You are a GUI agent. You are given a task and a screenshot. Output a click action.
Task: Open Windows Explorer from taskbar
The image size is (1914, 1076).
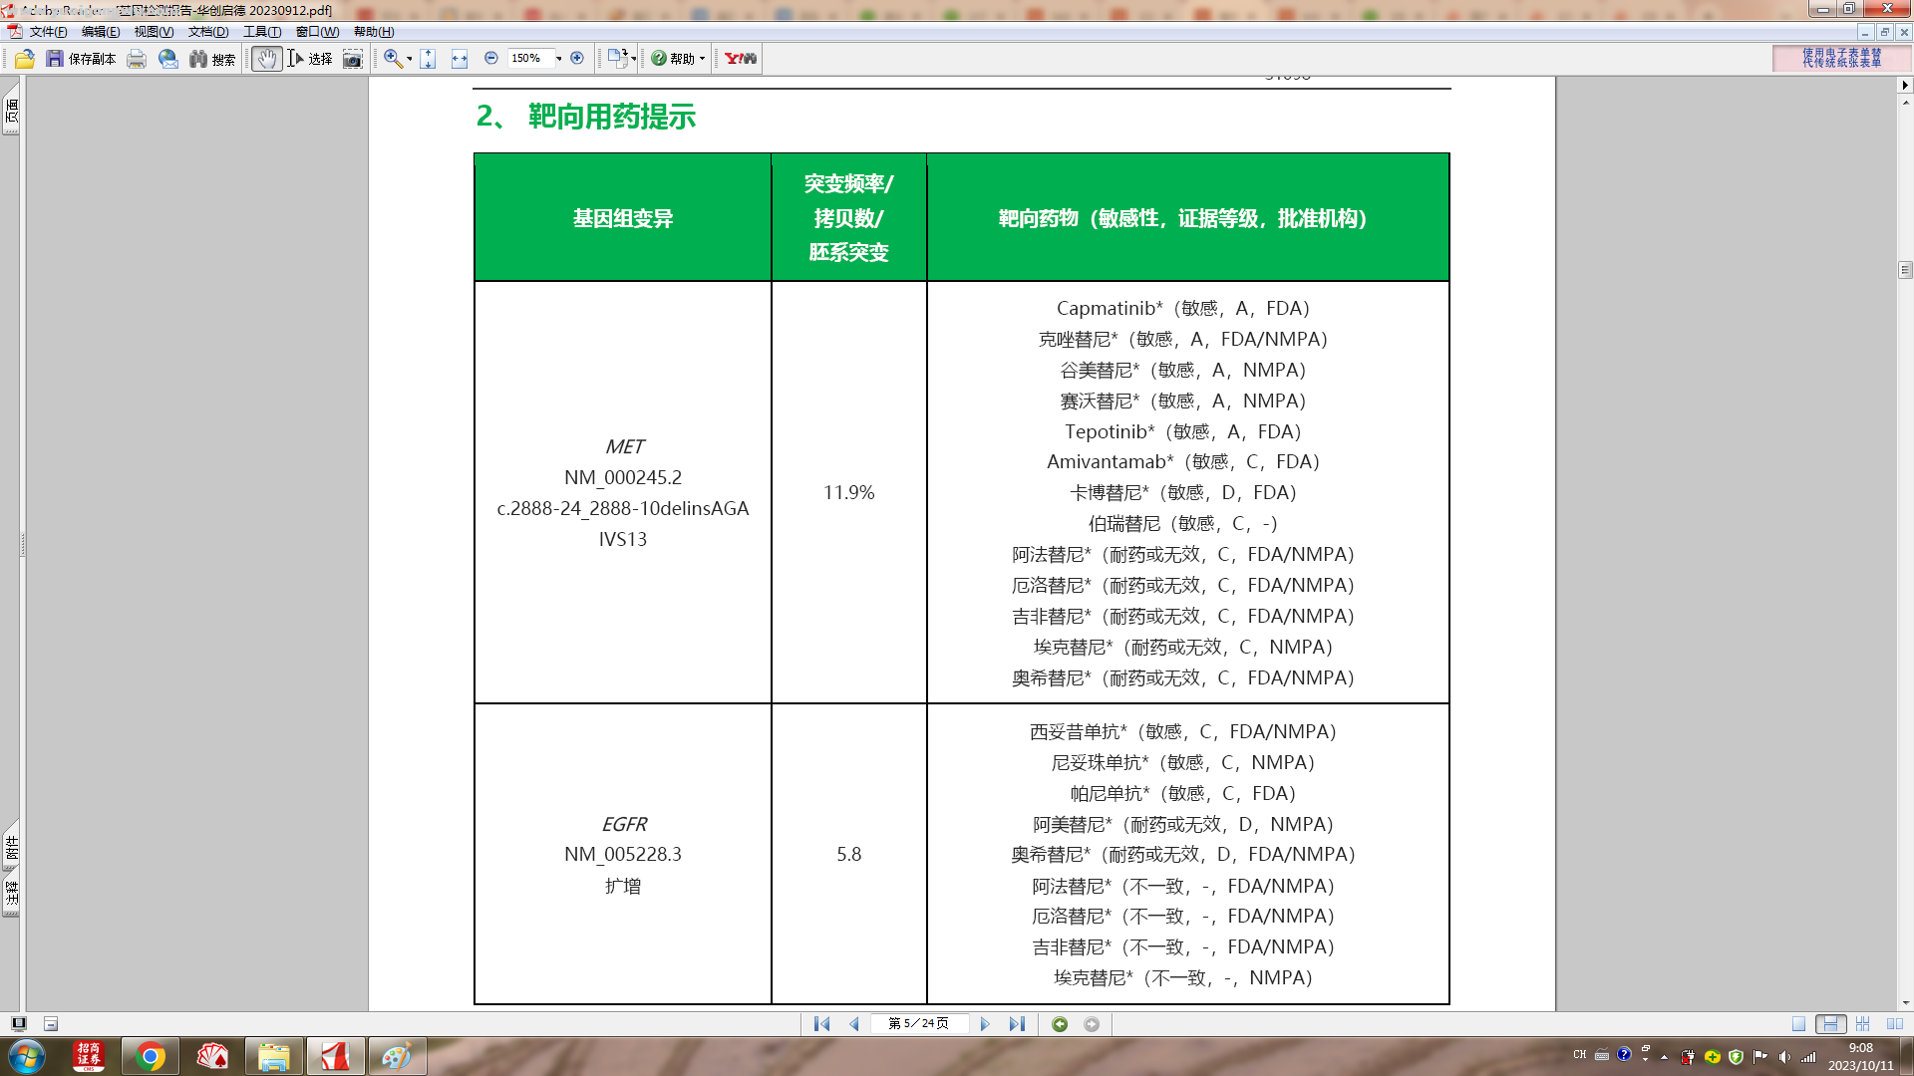(x=274, y=1056)
